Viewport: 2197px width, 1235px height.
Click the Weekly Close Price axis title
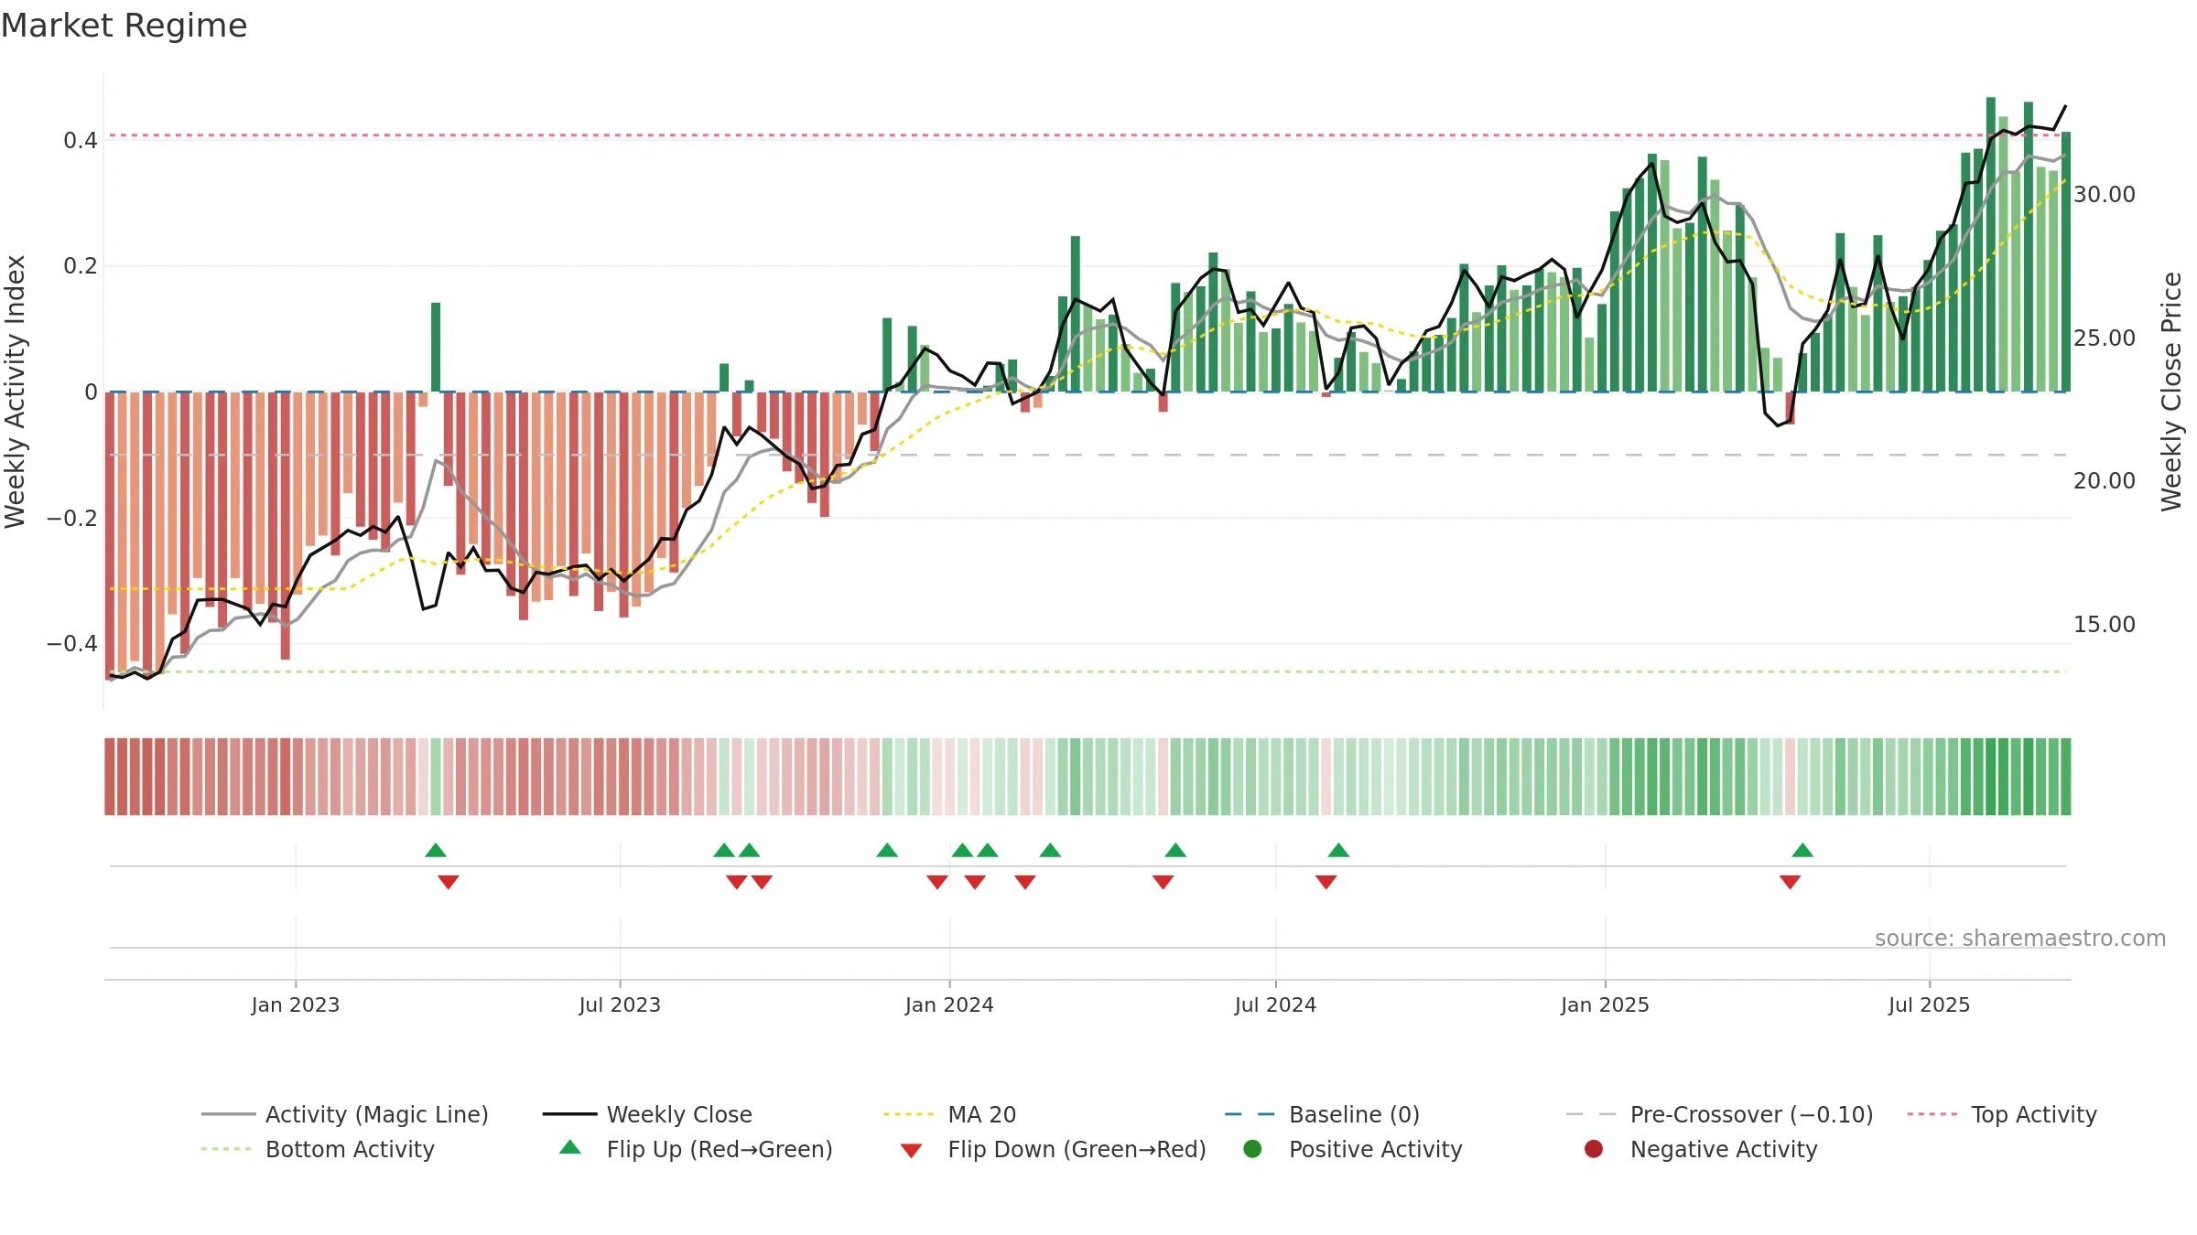pos(2172,392)
